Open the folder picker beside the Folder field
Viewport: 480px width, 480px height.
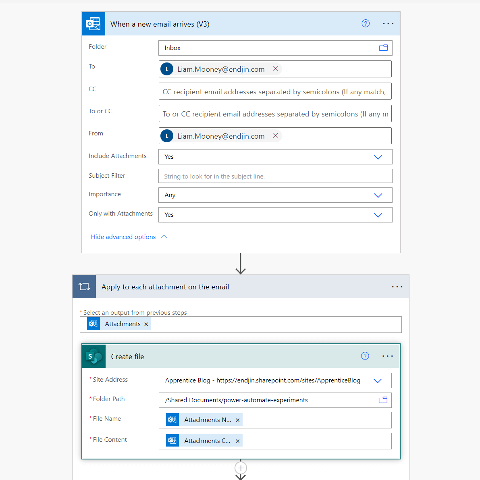pyautogui.click(x=383, y=48)
